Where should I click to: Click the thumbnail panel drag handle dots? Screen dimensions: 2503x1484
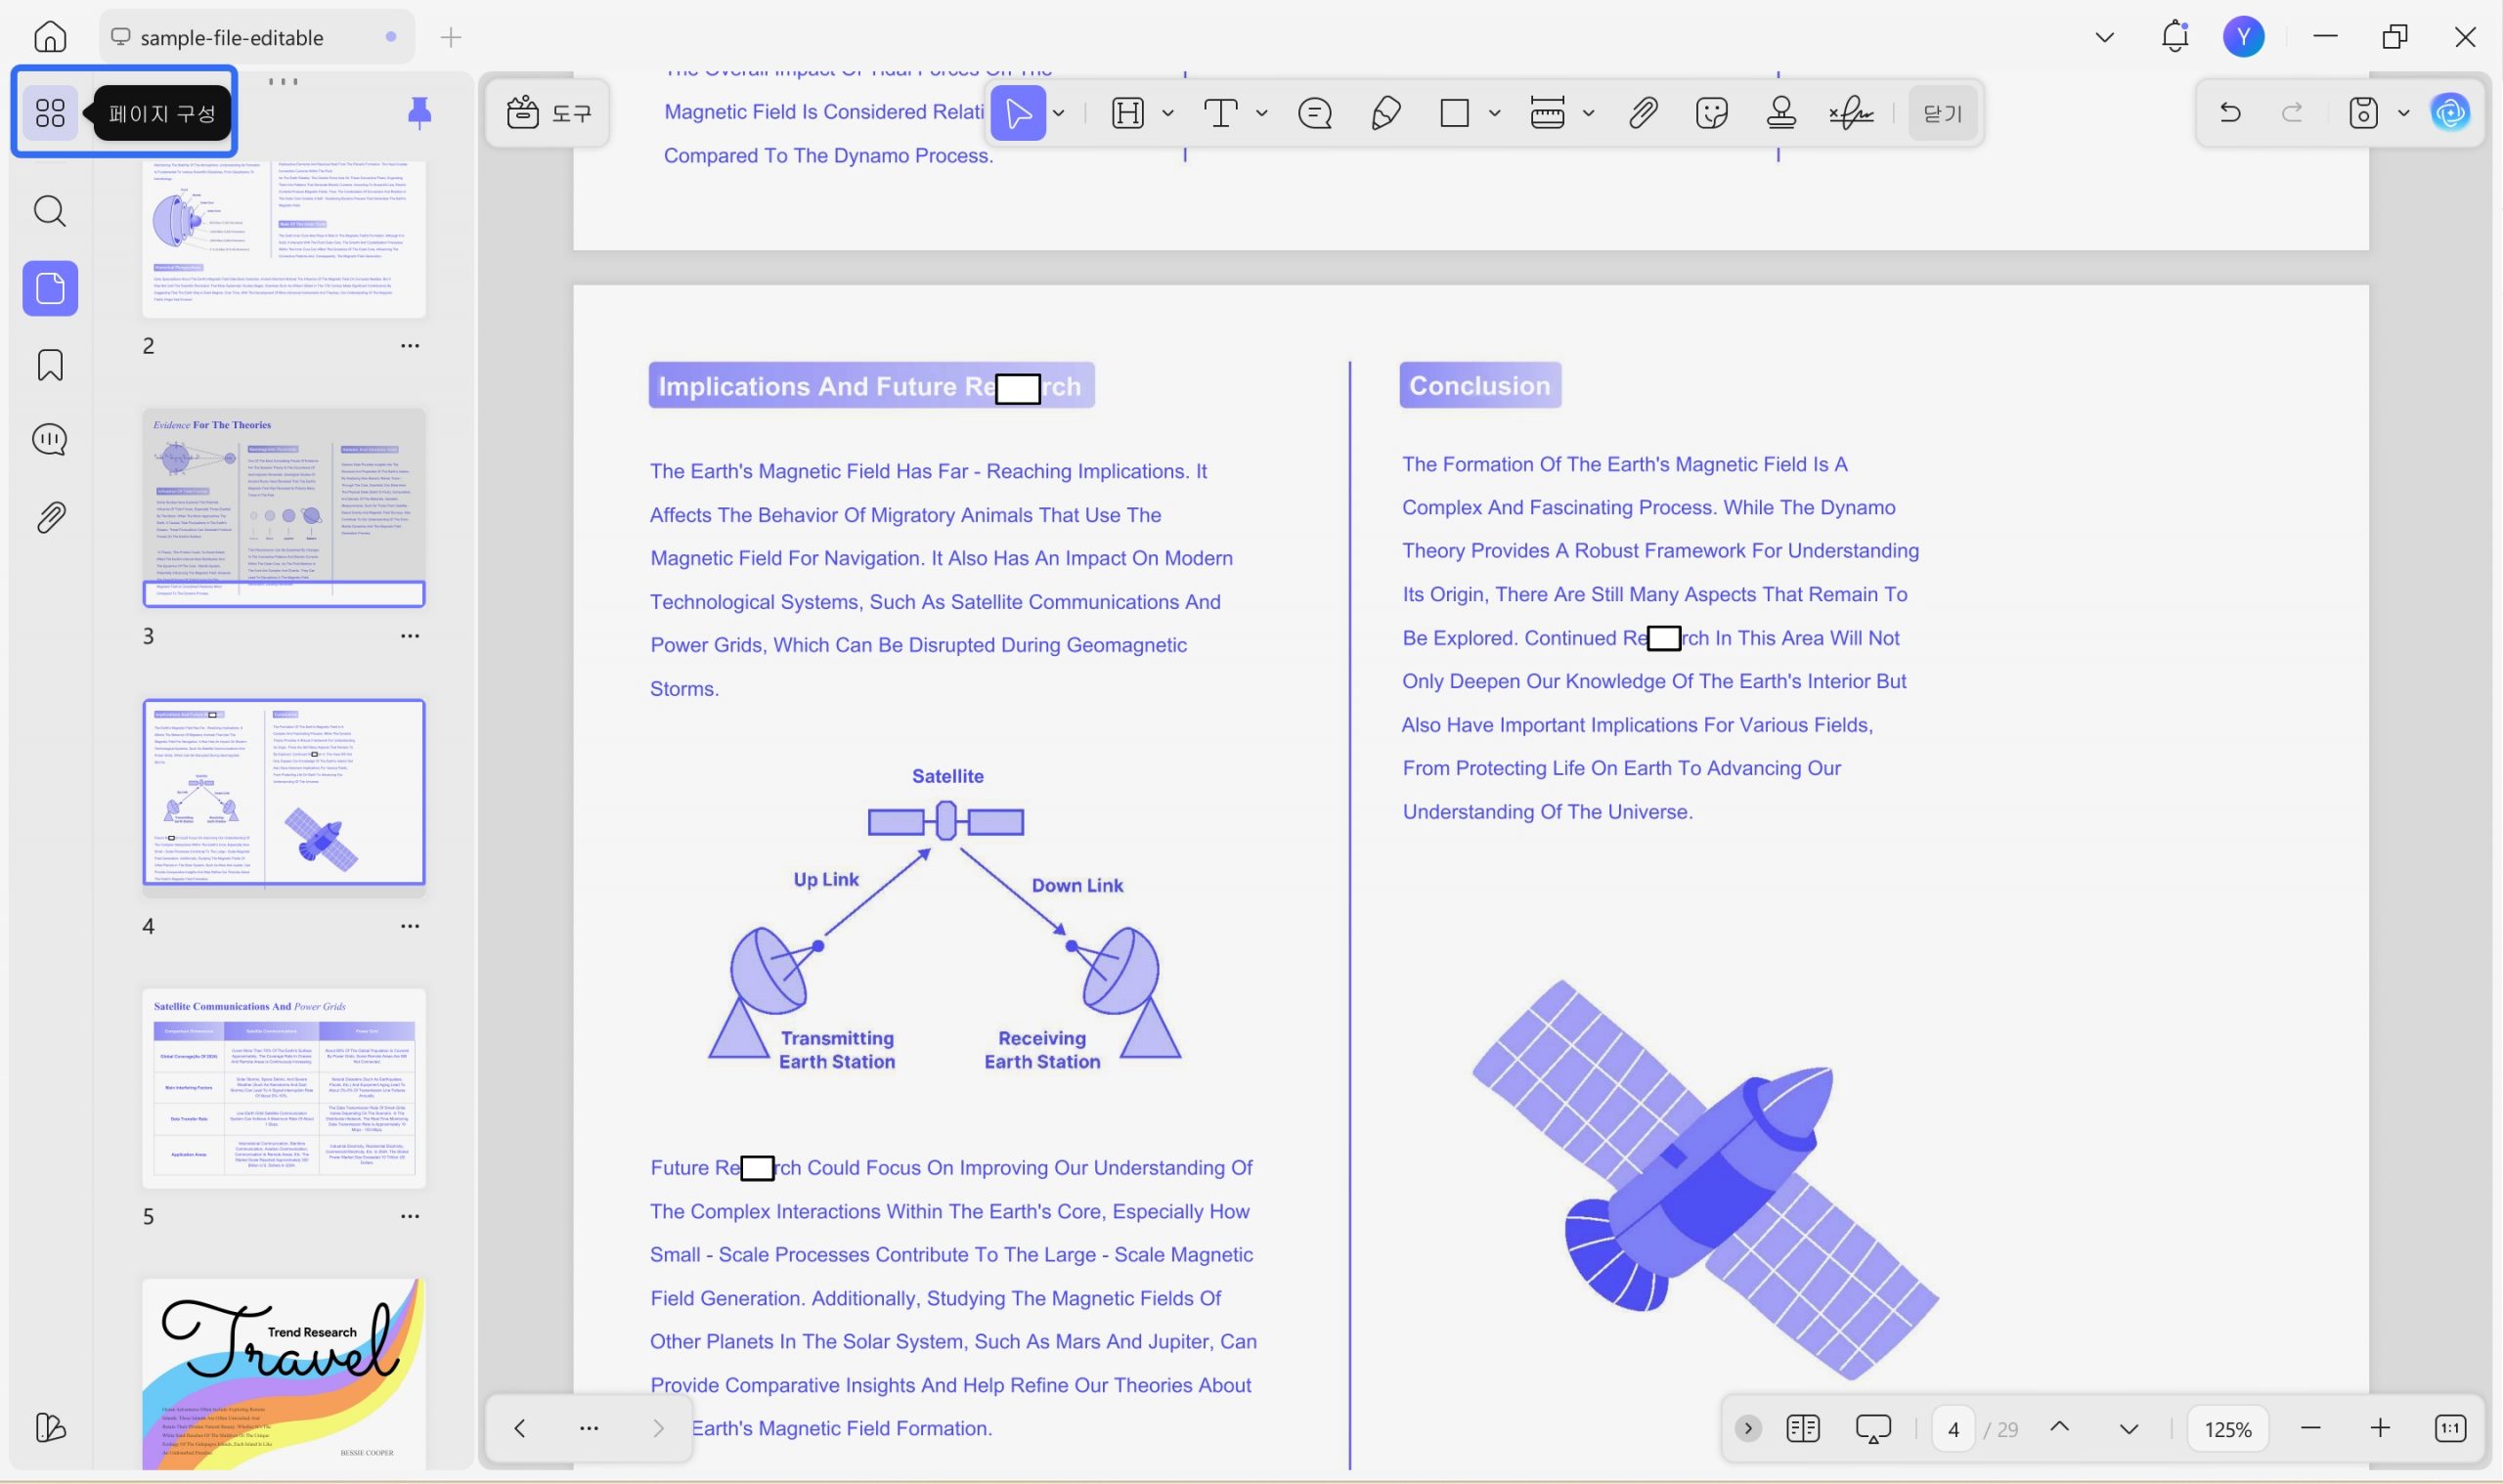[283, 81]
